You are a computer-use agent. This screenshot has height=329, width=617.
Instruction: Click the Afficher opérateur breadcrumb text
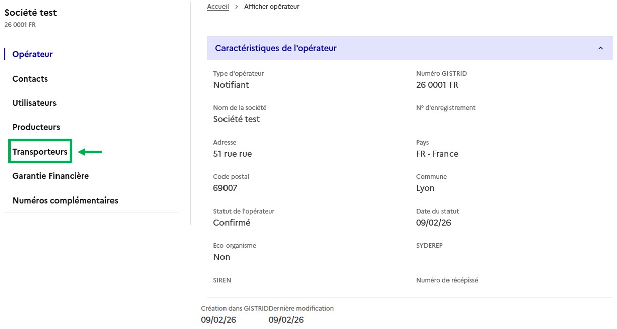pyautogui.click(x=271, y=7)
